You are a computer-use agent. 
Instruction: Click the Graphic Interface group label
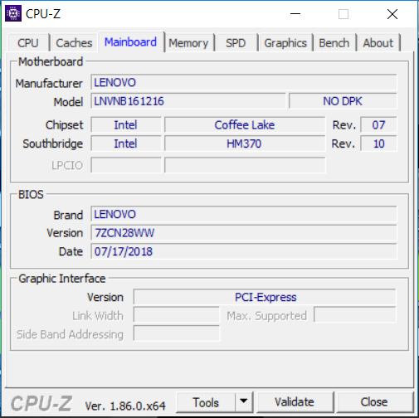tap(62, 279)
